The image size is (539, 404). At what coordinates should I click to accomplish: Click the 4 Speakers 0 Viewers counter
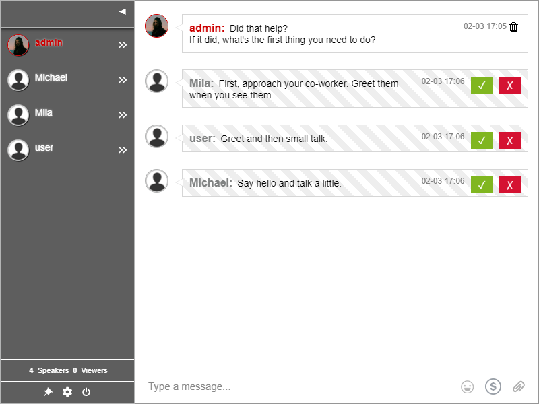point(67,370)
